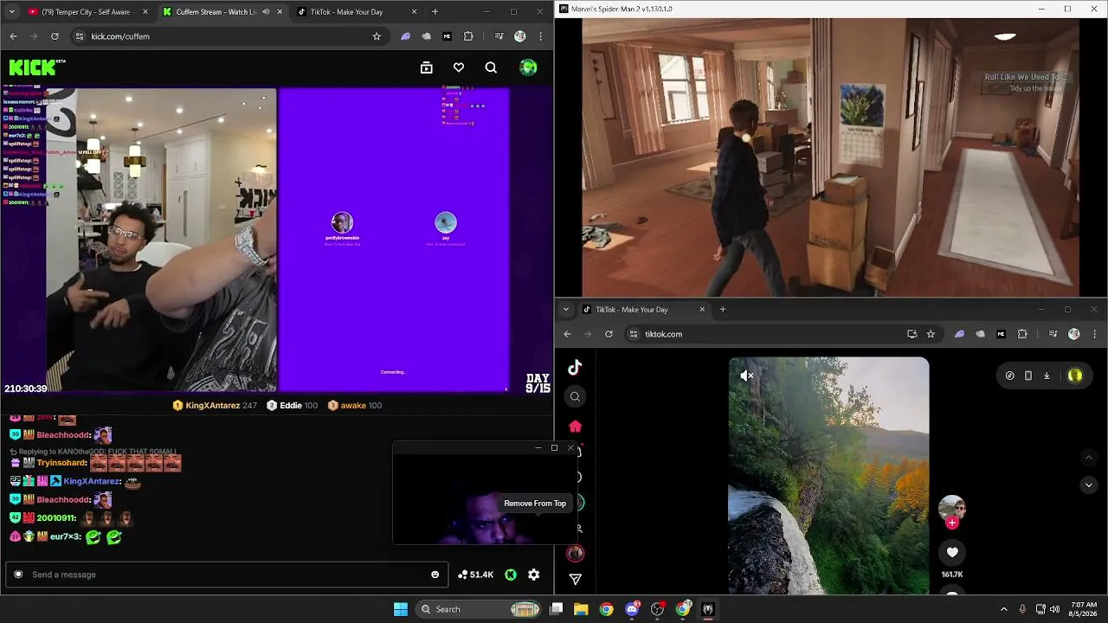Open the Kick following heart icon

point(459,67)
